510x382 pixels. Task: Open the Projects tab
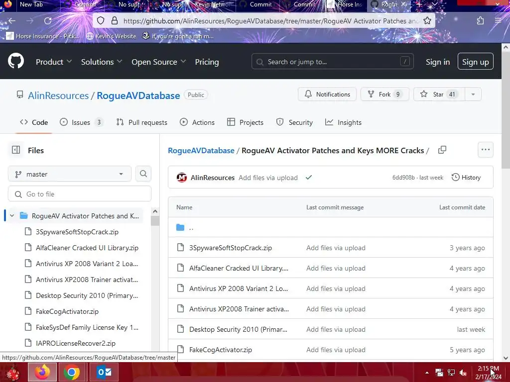[245, 122]
